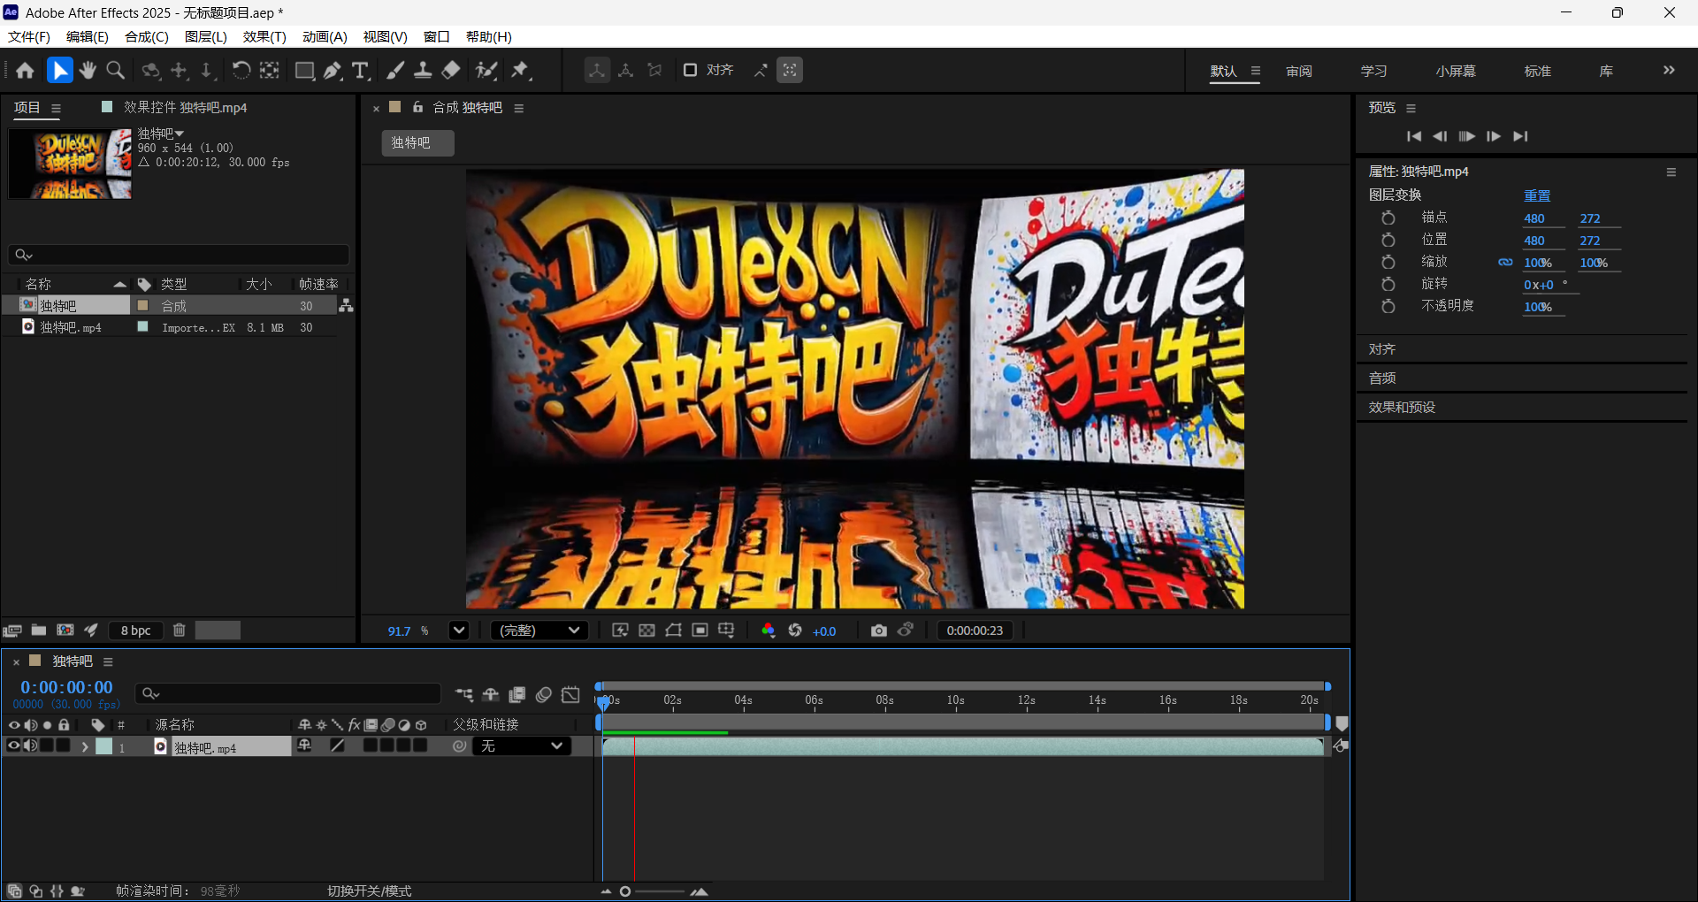
Task: Delete selected project item trash icon
Action: tap(180, 631)
